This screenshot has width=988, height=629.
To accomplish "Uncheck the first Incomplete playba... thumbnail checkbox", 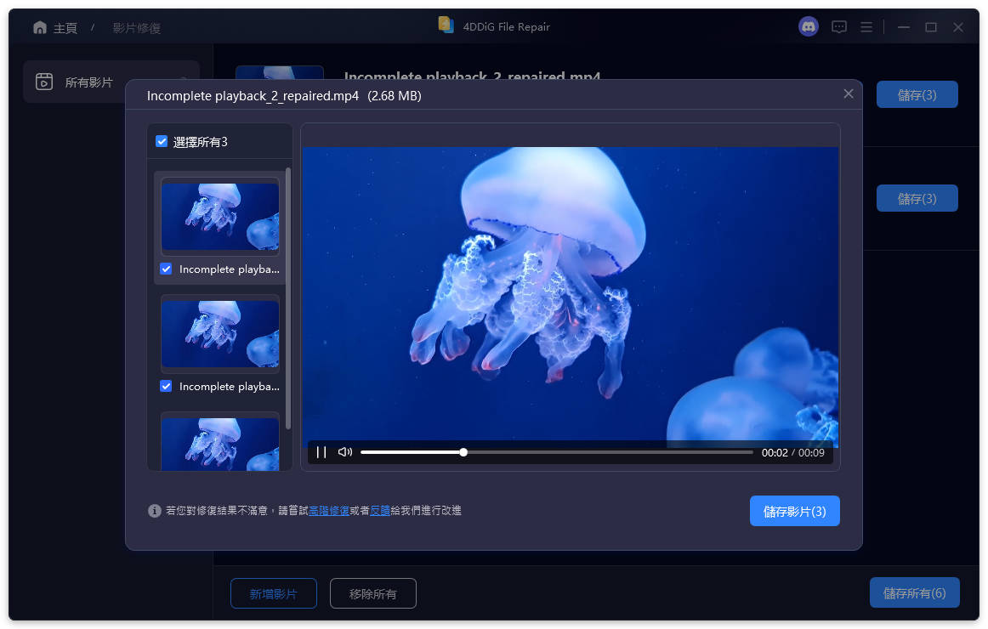I will [165, 269].
